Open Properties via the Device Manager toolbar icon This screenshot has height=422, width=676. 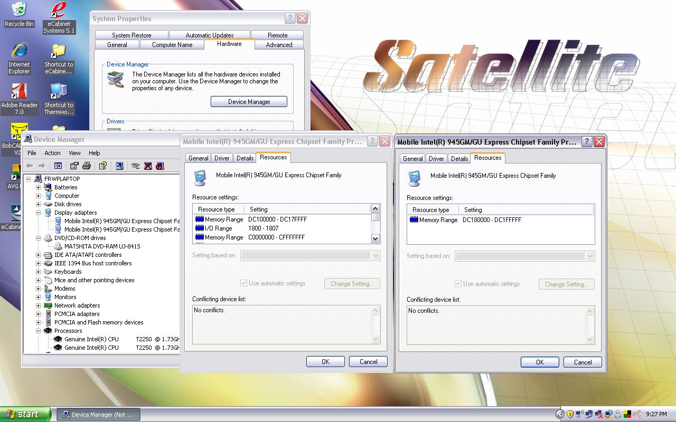point(74,166)
